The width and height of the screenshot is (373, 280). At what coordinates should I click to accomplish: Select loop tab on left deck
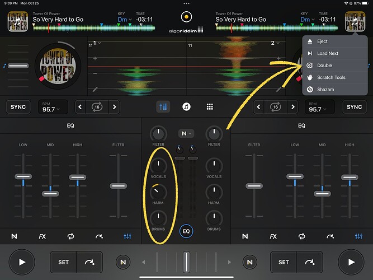pos(70,236)
